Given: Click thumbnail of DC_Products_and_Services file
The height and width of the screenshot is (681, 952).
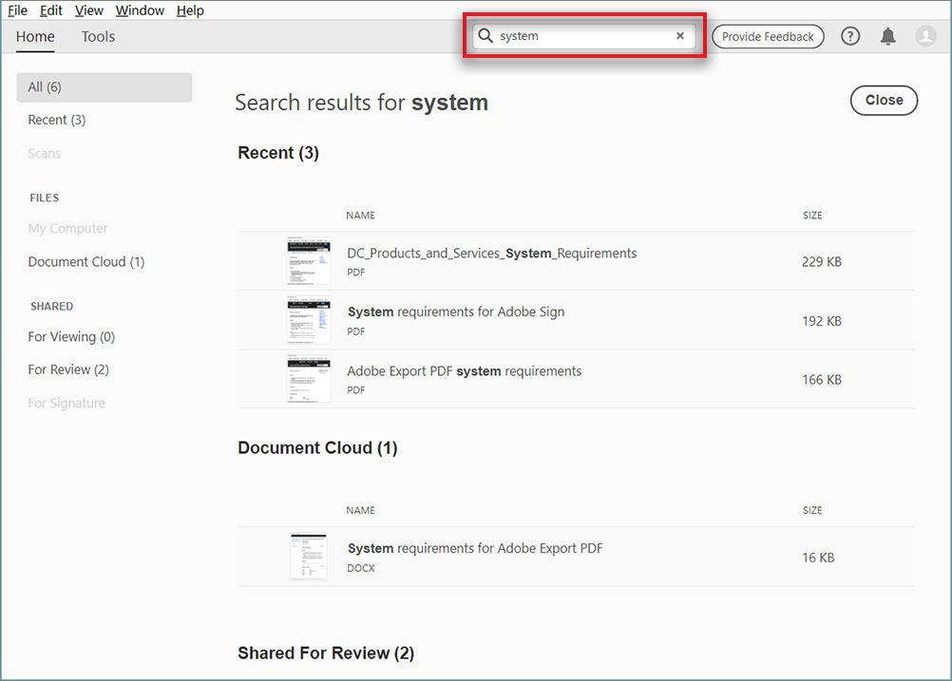Looking at the screenshot, I should point(309,261).
